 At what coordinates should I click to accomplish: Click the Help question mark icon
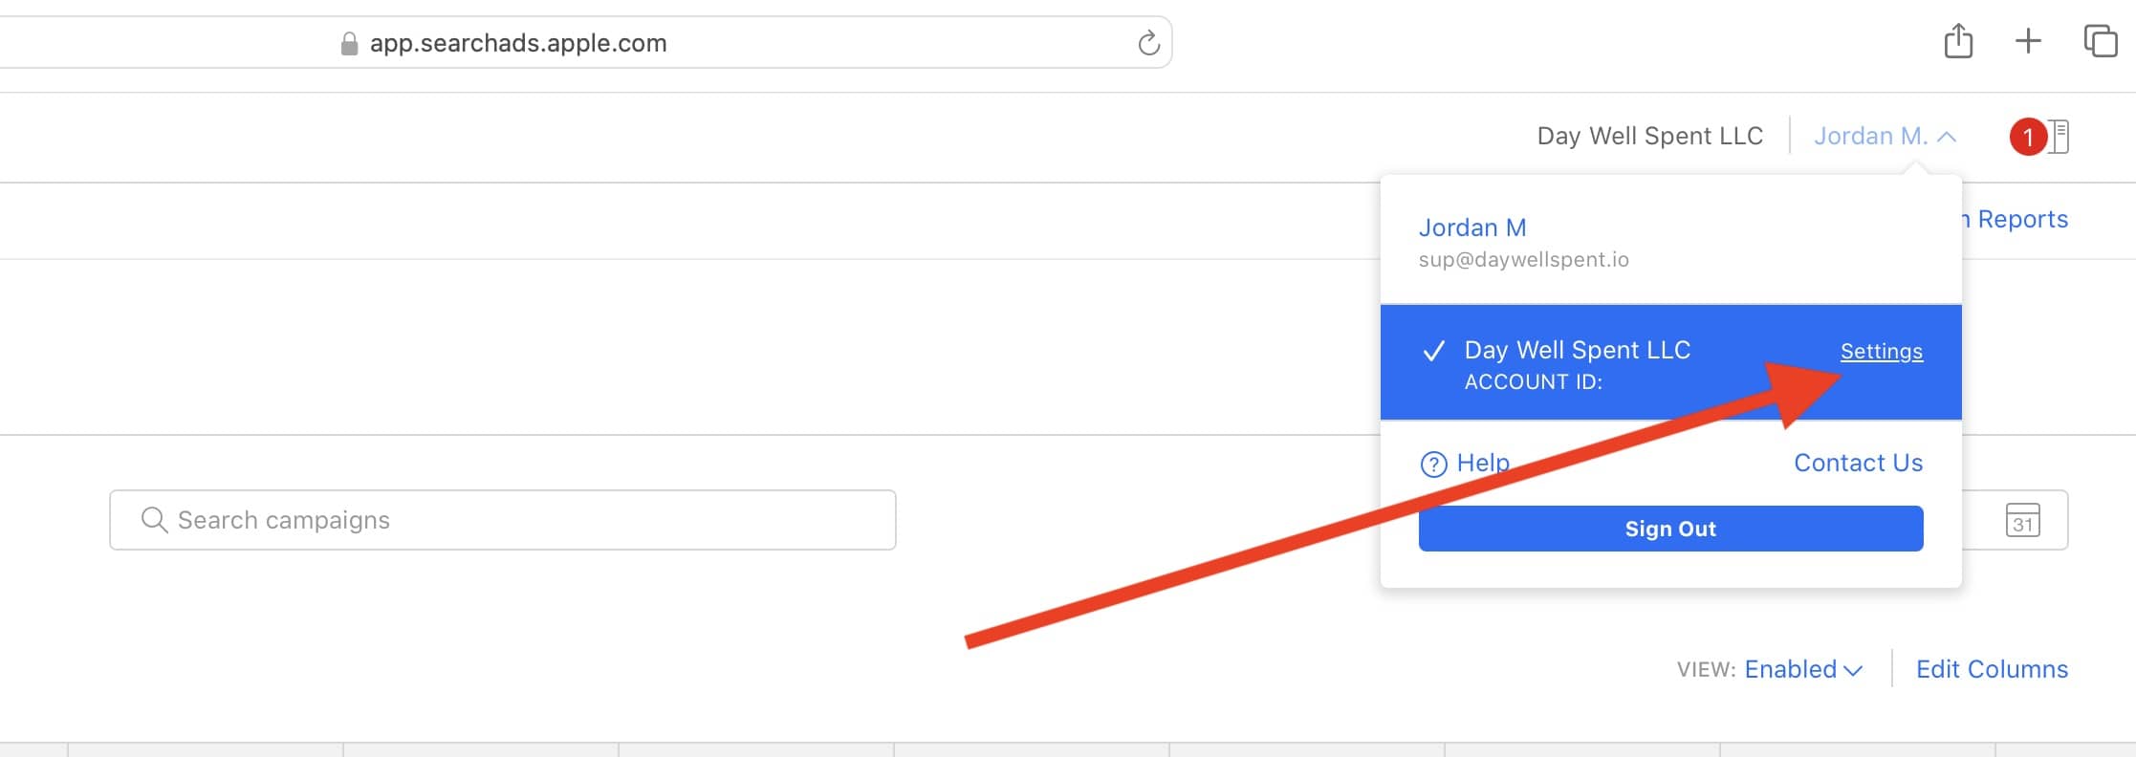[1433, 465]
